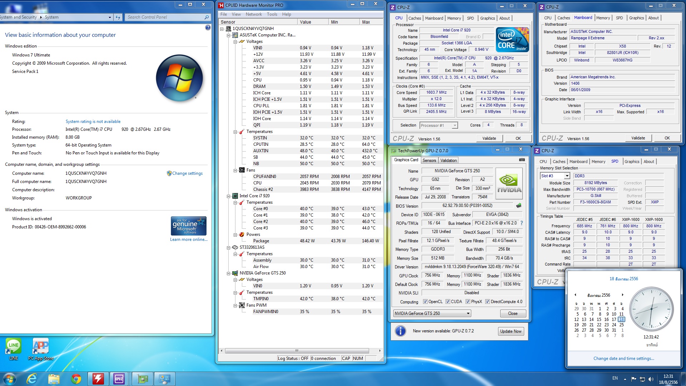Toggle the CUDA checkbox
The image size is (686, 386).
(x=448, y=302)
